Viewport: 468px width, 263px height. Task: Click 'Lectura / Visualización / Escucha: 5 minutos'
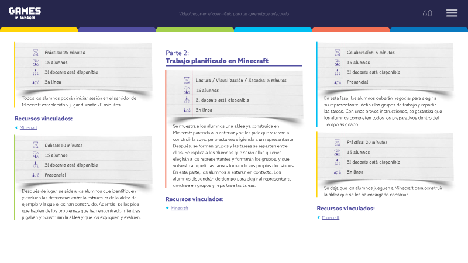point(241,81)
